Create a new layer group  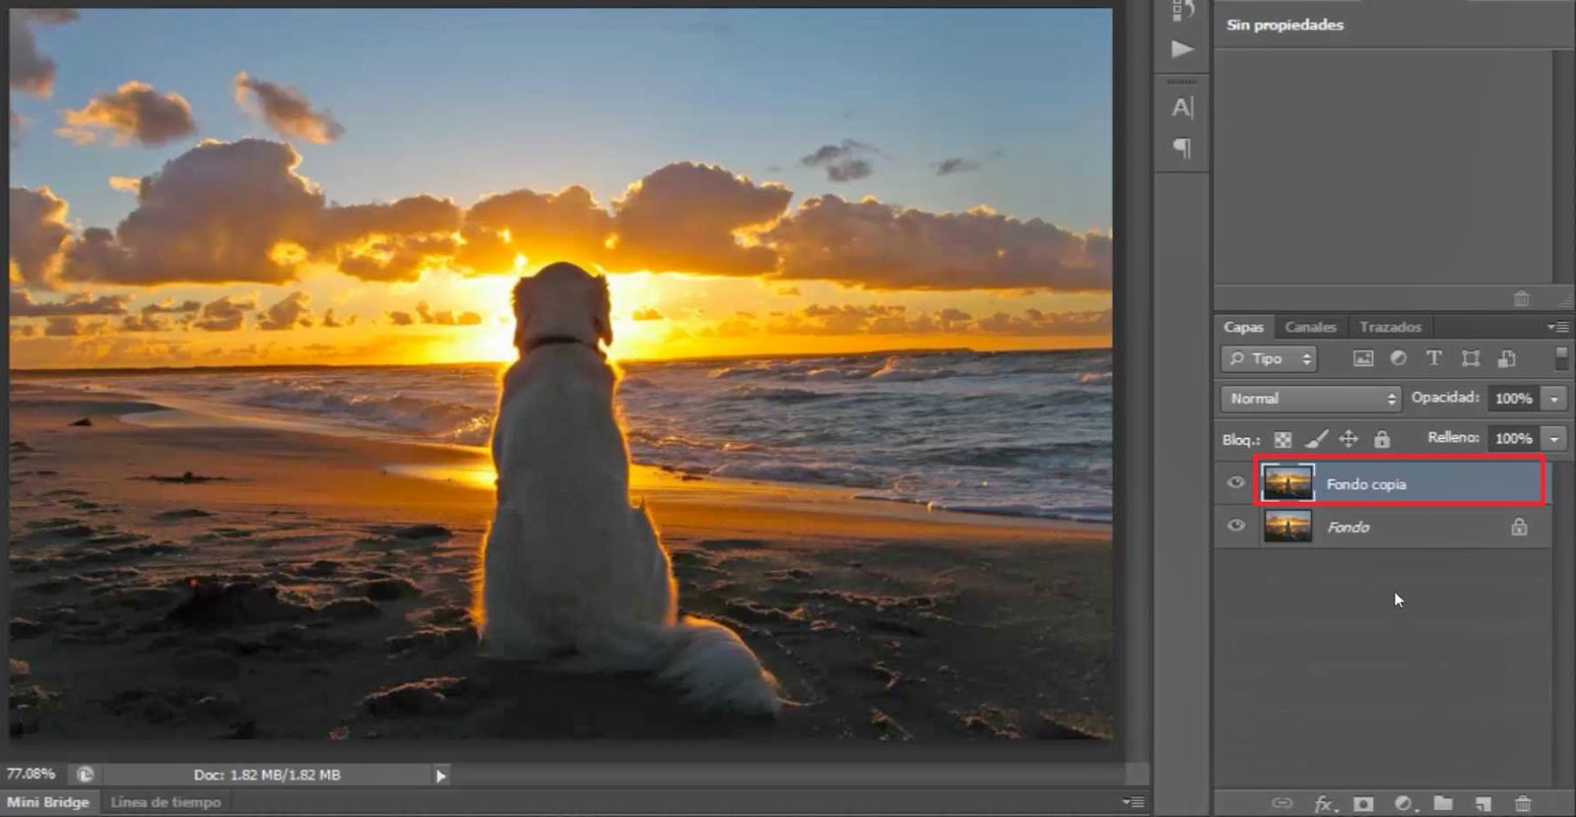tap(1443, 803)
